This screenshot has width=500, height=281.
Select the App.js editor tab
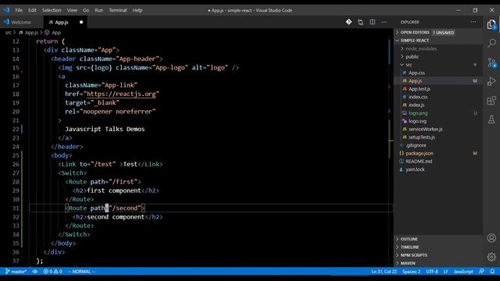[x=62, y=23]
